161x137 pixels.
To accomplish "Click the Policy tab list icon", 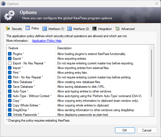I will point(27,28).
